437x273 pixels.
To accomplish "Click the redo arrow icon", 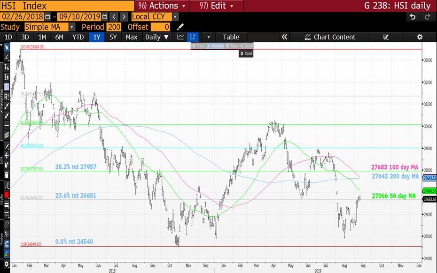I will point(427,17).
